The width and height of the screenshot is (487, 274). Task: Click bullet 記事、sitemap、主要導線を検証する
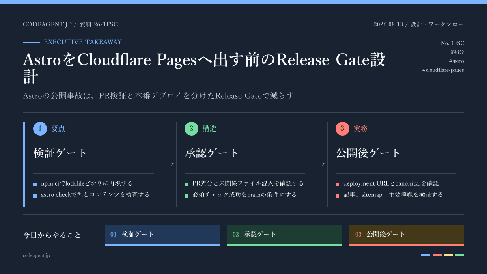[393, 195]
